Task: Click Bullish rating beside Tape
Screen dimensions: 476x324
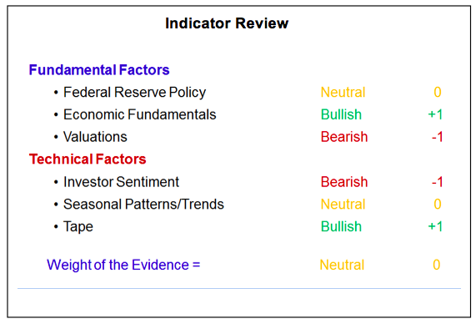Action: pyautogui.click(x=341, y=226)
